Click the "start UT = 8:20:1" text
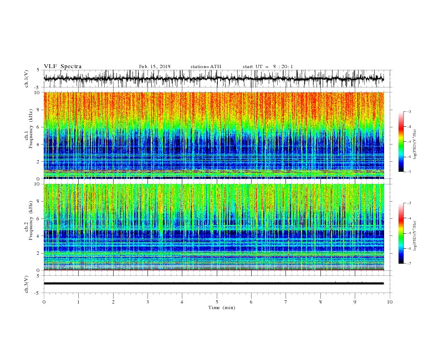439x339 pixels. point(268,66)
